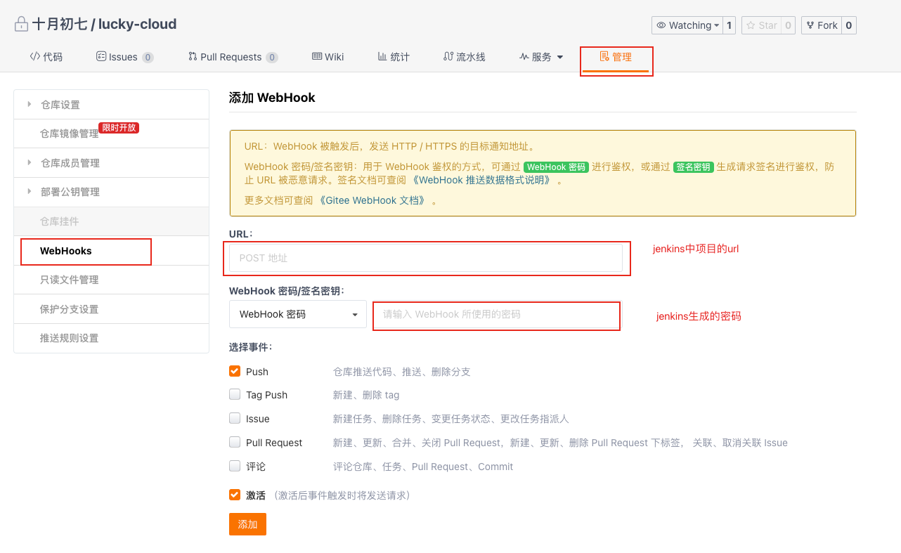
Task: Click the pipeline icon of the 流水线 tab
Action: (448, 56)
